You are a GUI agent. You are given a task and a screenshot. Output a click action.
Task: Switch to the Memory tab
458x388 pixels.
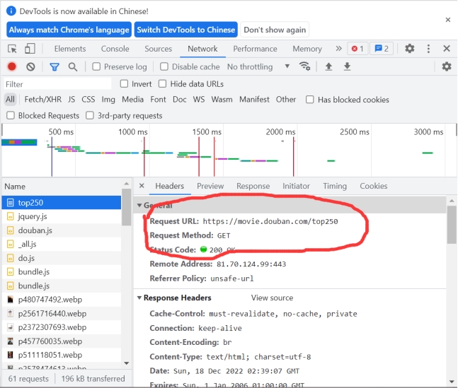307,49
